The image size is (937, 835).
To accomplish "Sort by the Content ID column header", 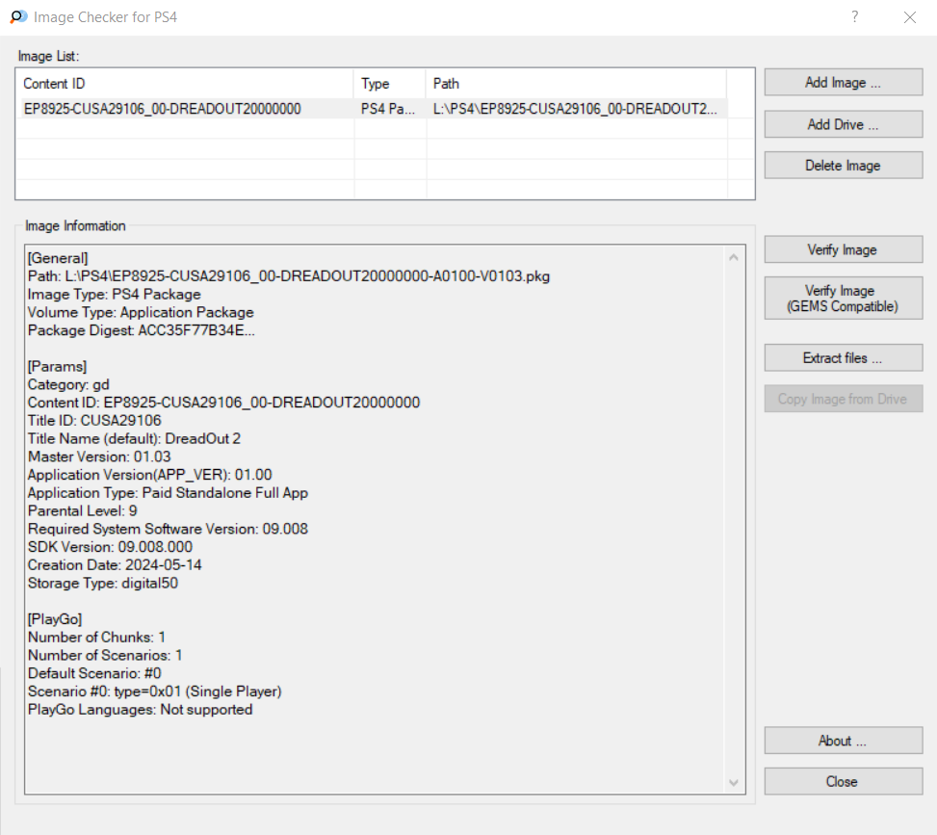I will click(x=187, y=84).
